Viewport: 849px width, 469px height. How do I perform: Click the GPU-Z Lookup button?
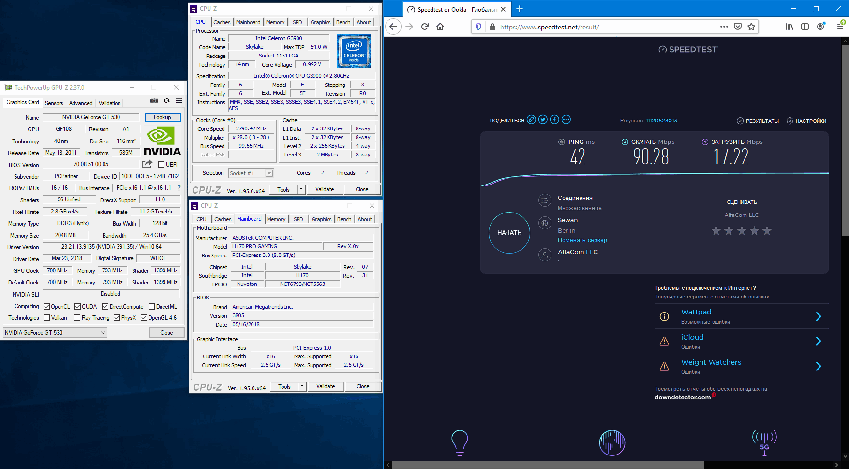click(x=163, y=117)
